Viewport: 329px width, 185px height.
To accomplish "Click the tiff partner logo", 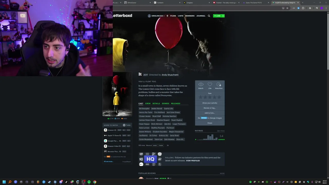I will (x=141, y=154).
